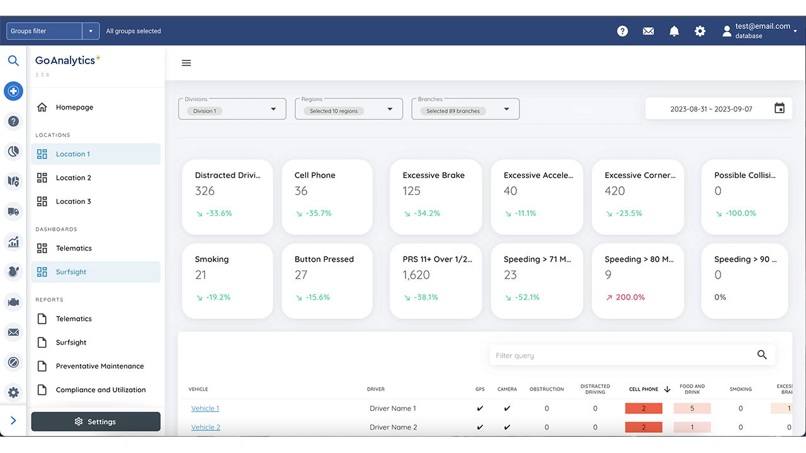Select Location 2 from the sidebar
The image size is (806, 453).
point(73,177)
